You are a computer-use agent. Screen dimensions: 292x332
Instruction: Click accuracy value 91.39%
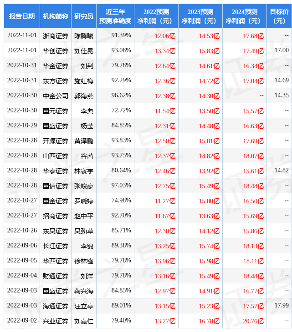121,35
